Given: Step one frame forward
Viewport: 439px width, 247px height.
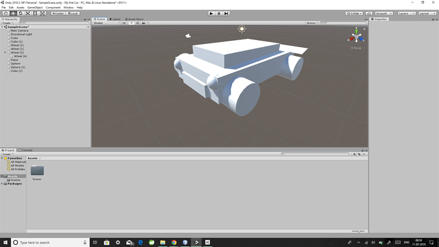Looking at the screenshot, I should point(226,13).
